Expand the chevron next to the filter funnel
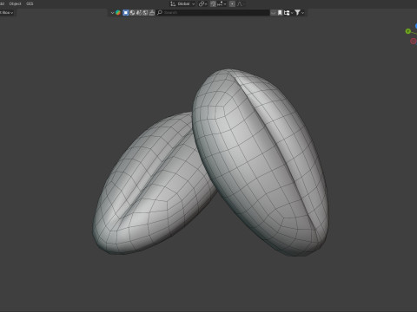This screenshot has height=312, width=417. point(303,13)
